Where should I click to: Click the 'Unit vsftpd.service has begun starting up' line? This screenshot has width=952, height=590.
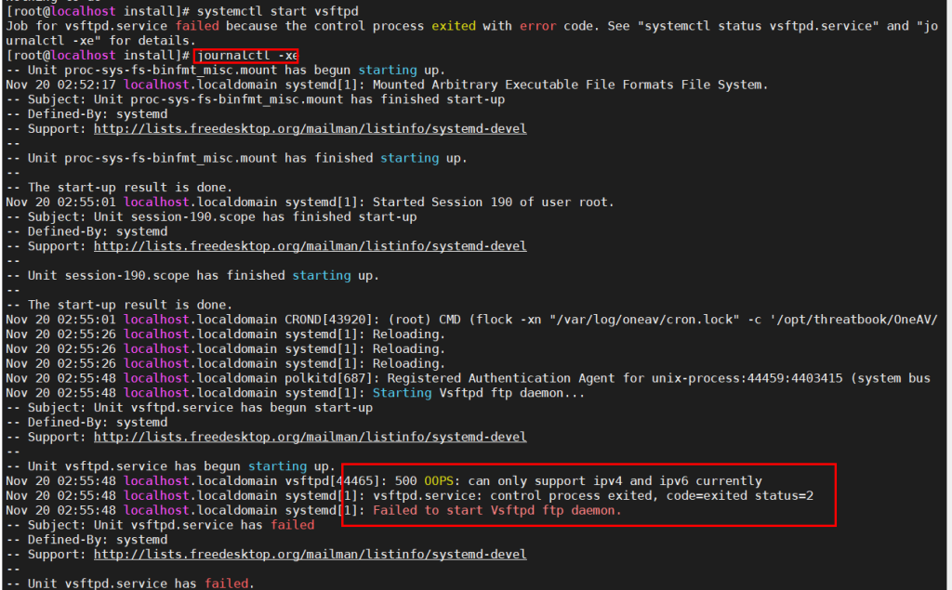[181, 466]
